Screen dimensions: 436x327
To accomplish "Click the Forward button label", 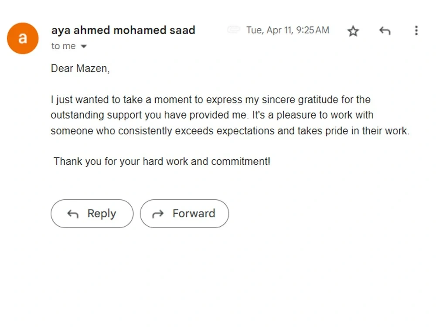I will click(x=194, y=213).
